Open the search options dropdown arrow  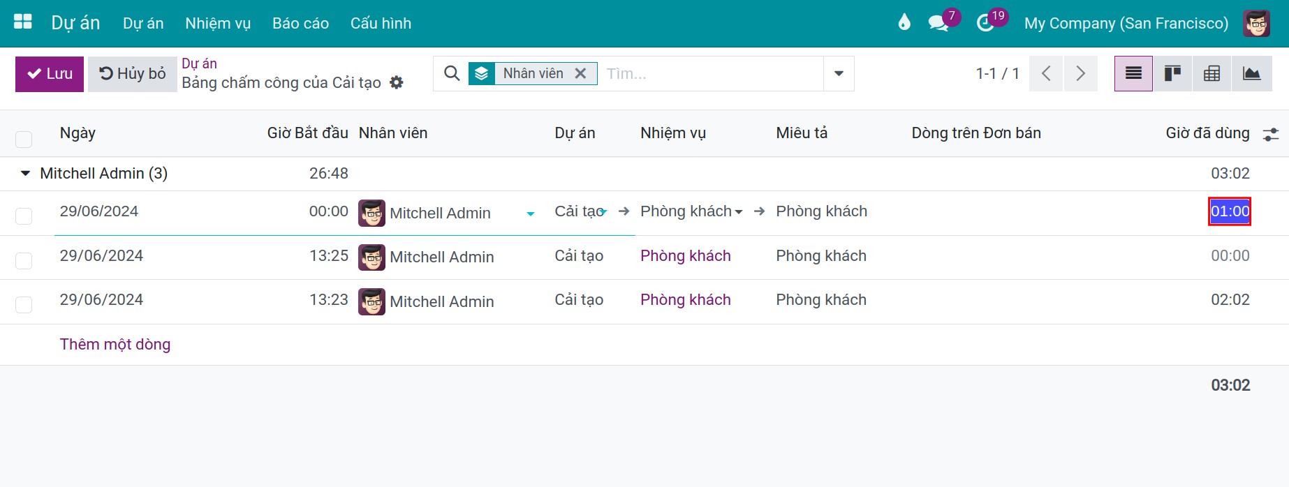[839, 73]
